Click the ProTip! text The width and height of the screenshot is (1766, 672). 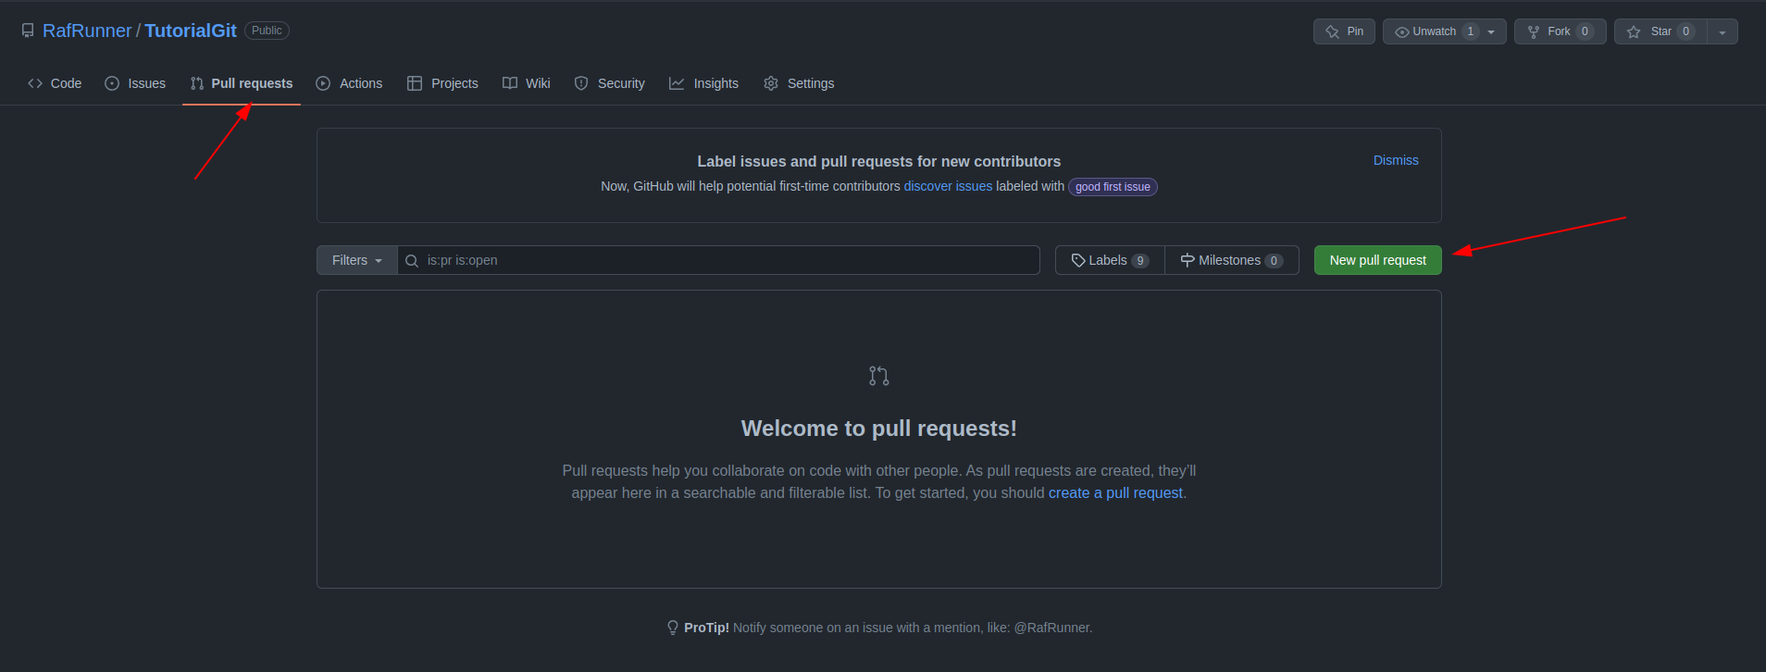(707, 628)
